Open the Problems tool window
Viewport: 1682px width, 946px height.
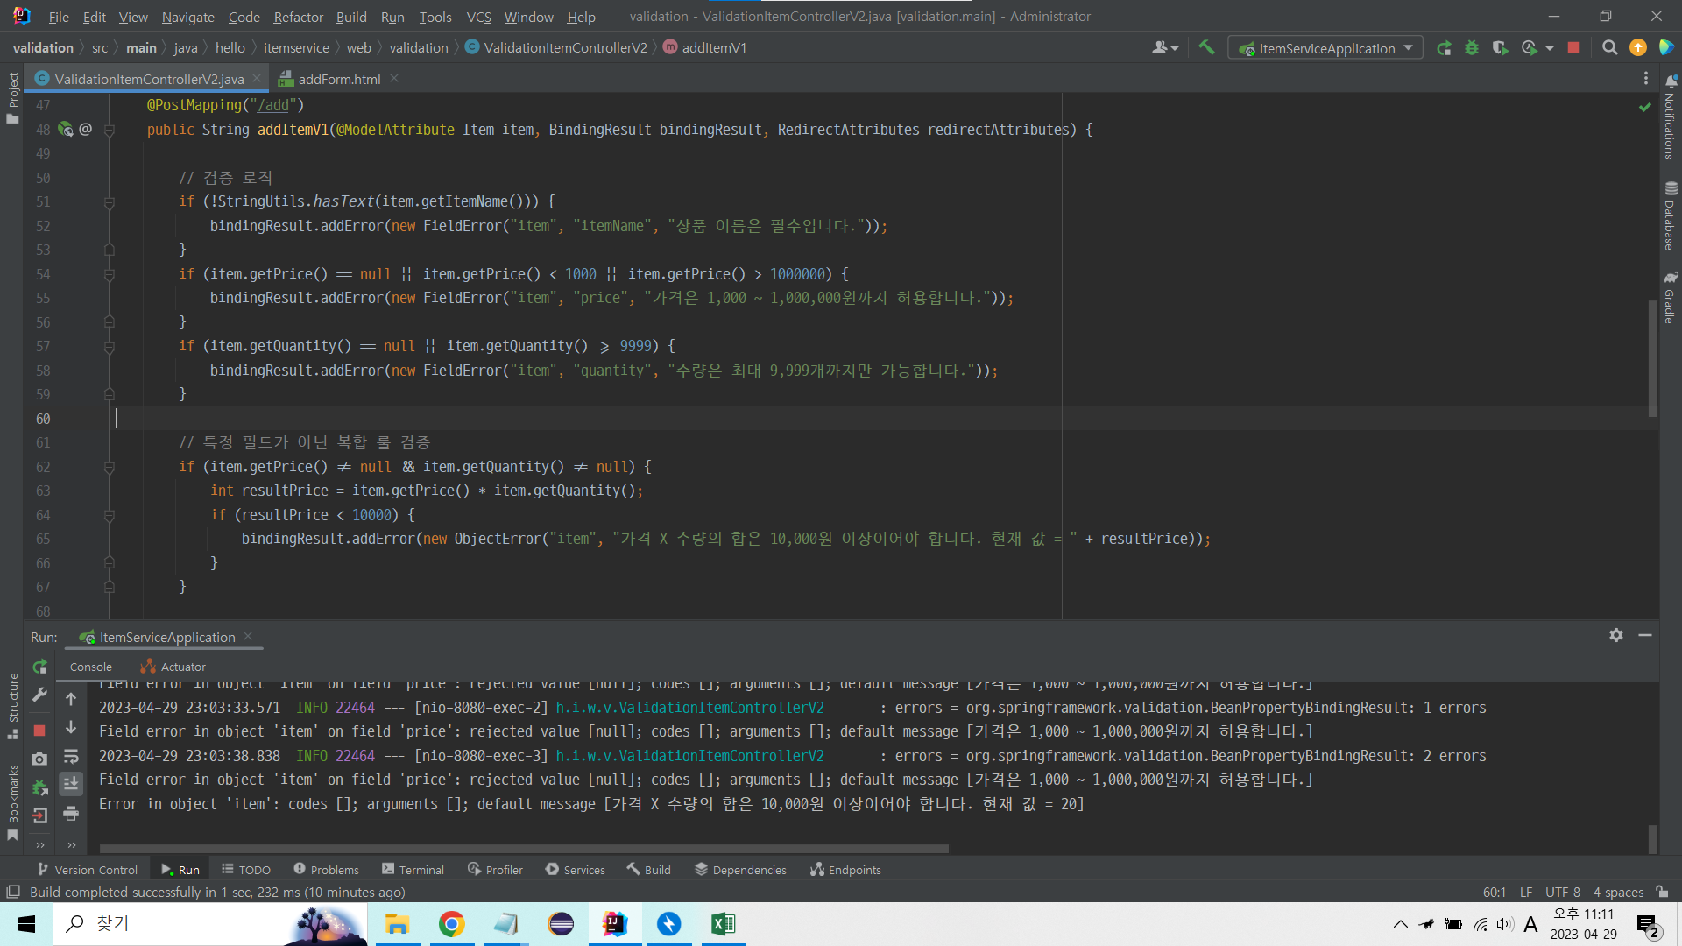[326, 870]
